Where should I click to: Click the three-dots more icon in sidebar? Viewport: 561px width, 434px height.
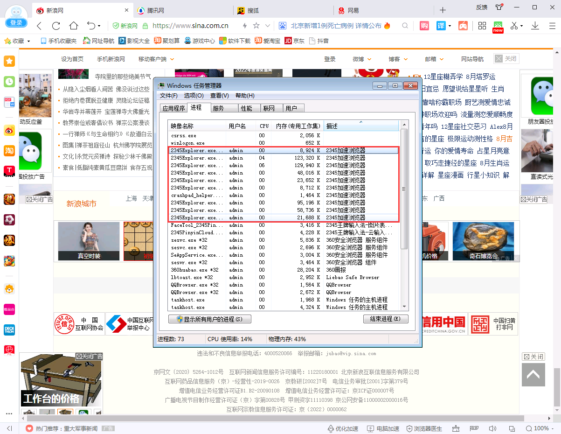pyautogui.click(x=9, y=413)
